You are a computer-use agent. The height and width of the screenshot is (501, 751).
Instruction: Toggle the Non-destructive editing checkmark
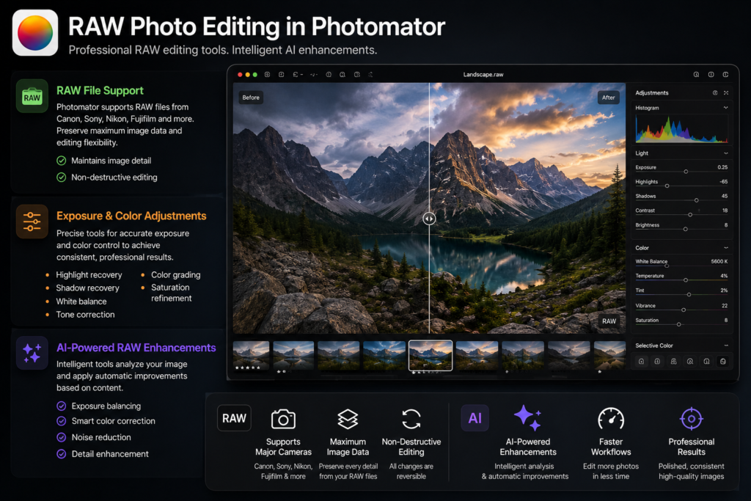62,178
